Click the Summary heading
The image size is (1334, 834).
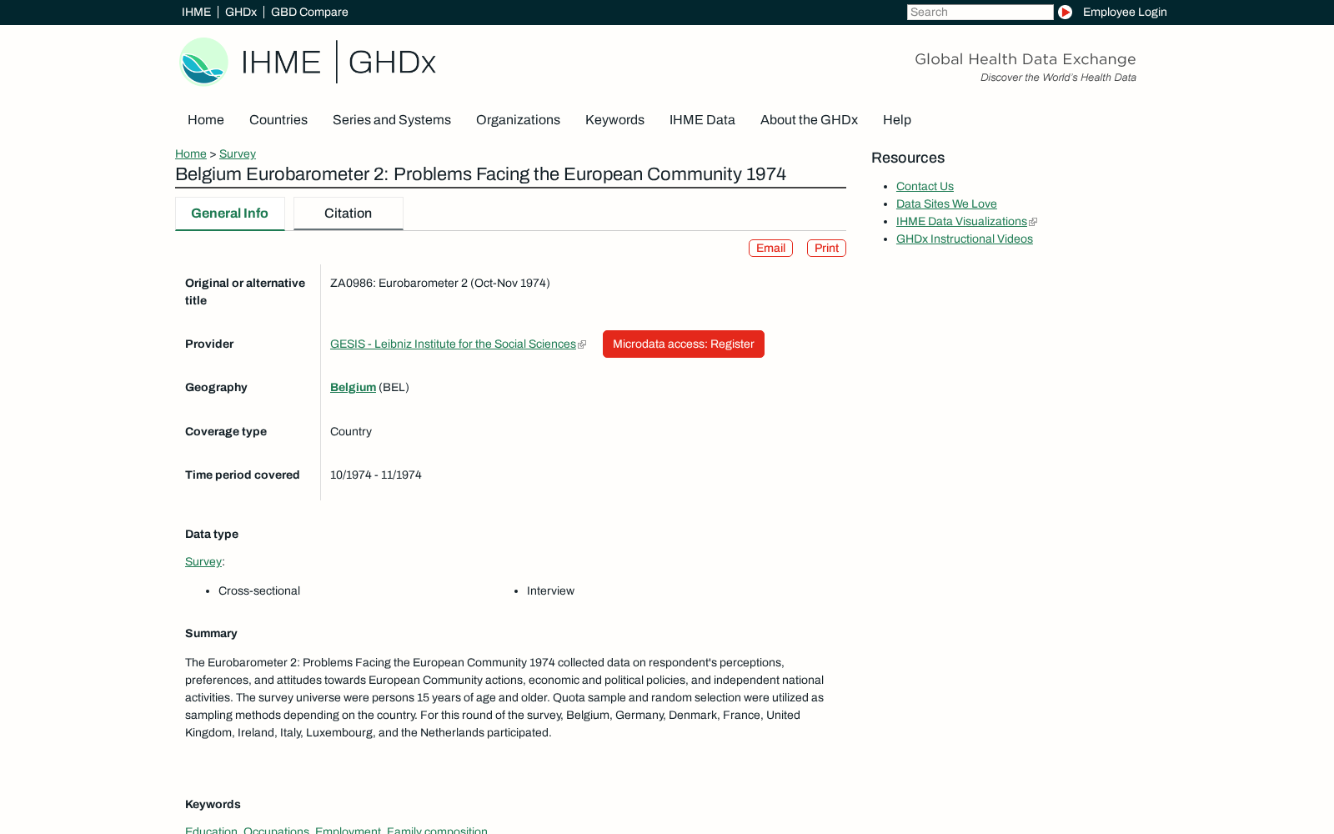tap(211, 634)
